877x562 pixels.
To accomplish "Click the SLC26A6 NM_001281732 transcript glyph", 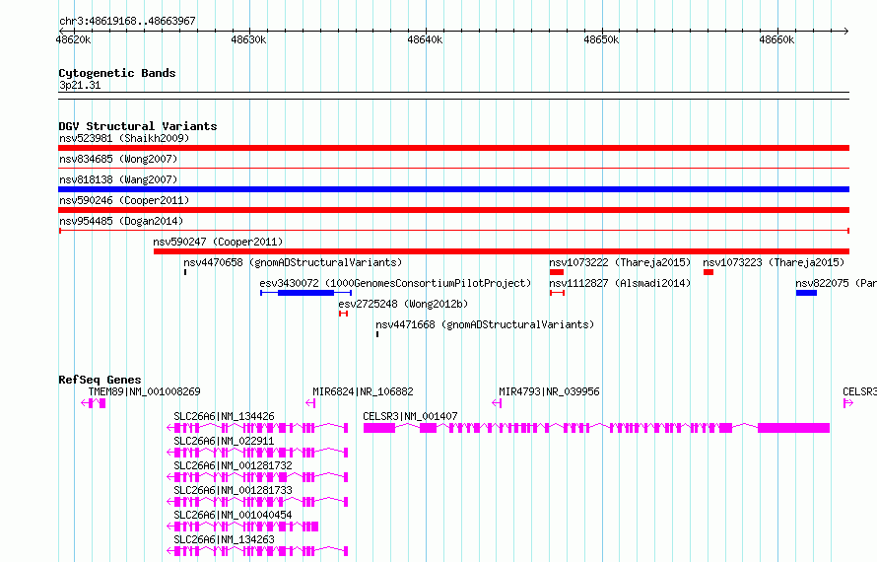I will pyautogui.click(x=257, y=477).
